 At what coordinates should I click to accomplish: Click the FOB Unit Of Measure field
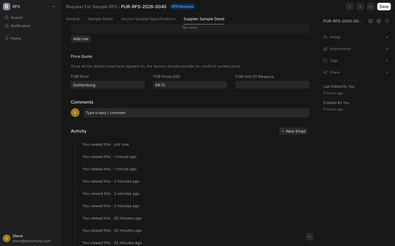(272, 85)
